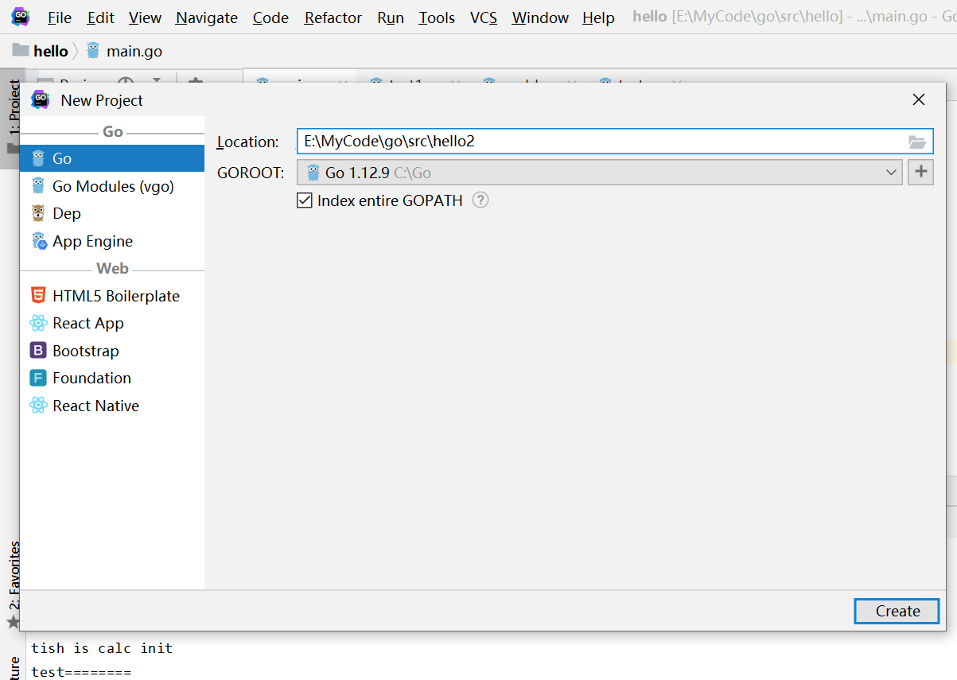This screenshot has height=680, width=957.
Task: Click console line 'test========'
Action: pyautogui.click(x=81, y=672)
